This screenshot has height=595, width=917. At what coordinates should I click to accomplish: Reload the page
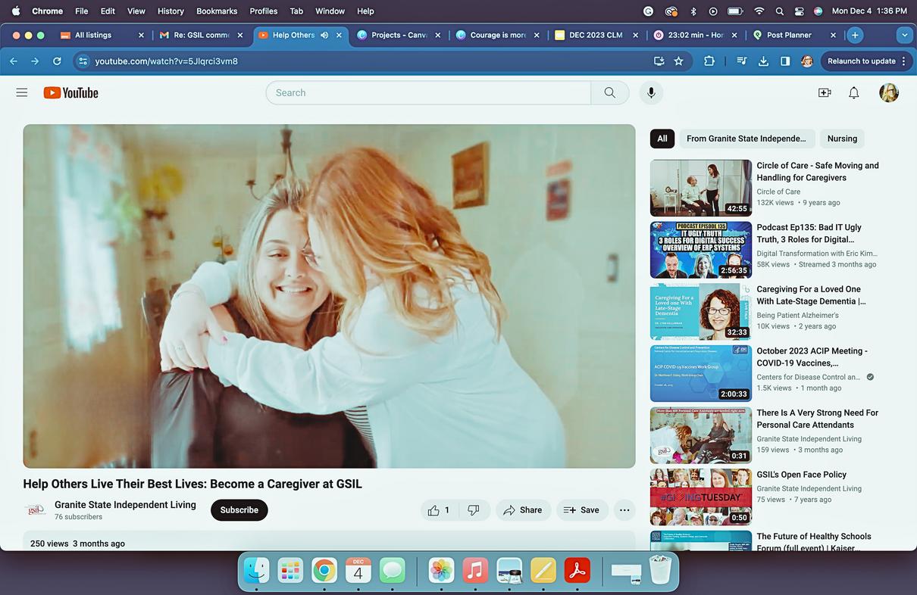click(x=57, y=61)
